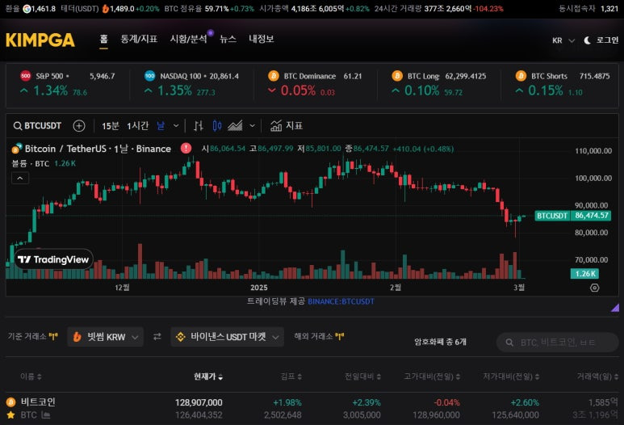
Task: Expand the time interval dropdown arrow
Action: tap(176, 126)
